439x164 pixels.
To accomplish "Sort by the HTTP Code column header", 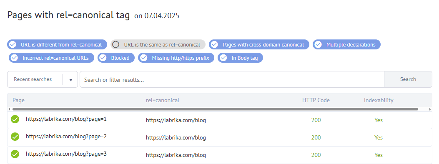I will (316, 100).
